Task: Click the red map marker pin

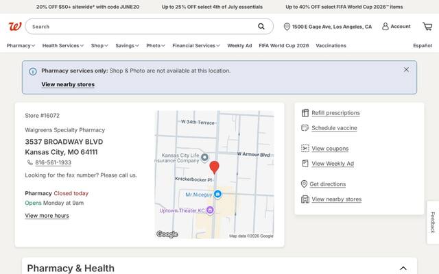Action: pyautogui.click(x=215, y=167)
